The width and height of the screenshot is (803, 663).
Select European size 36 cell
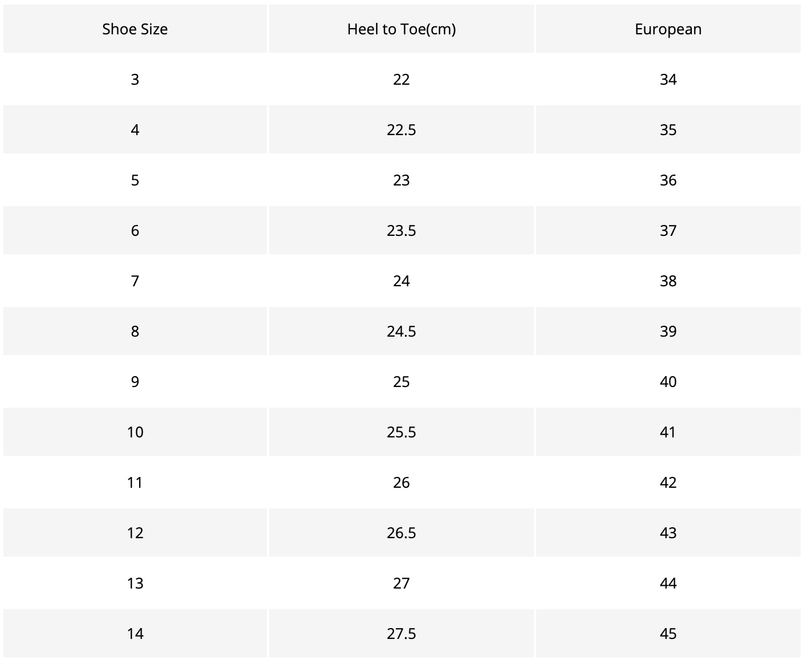pos(668,180)
